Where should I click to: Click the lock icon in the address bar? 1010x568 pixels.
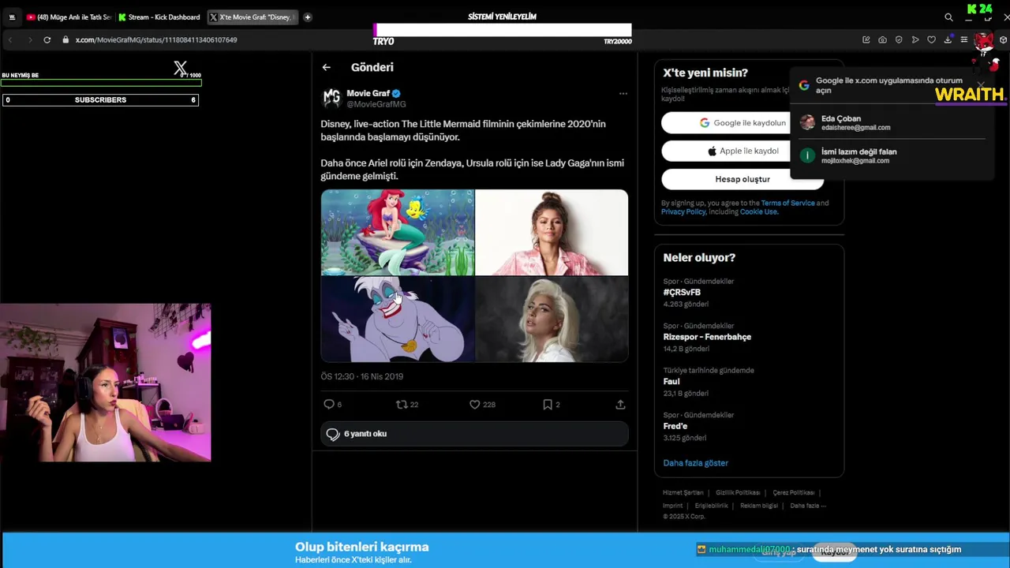coord(66,40)
